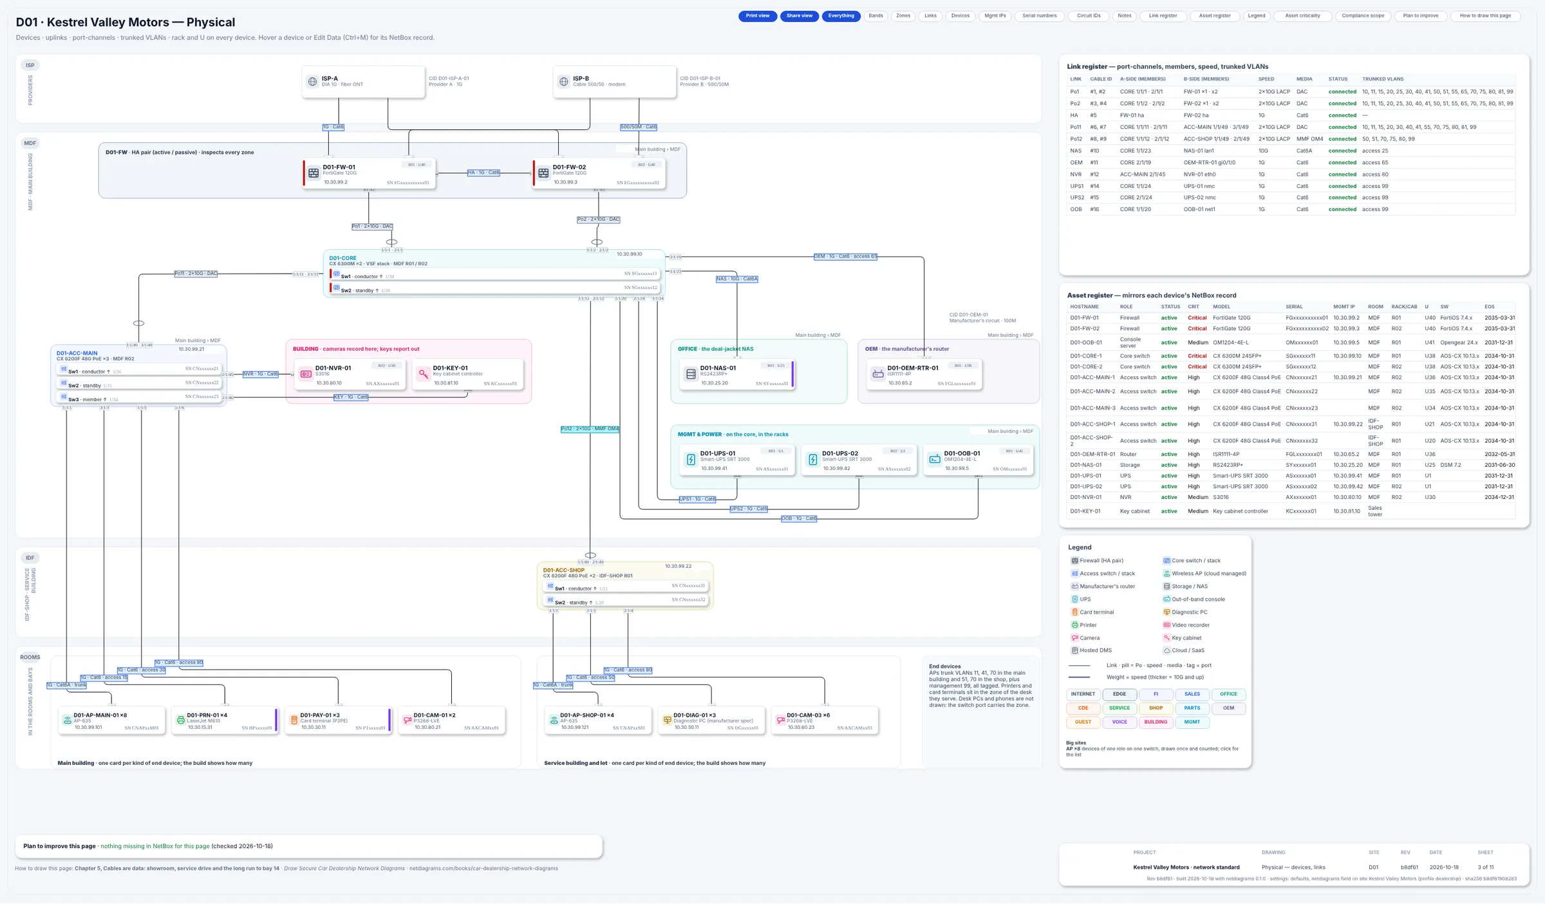Click the D01-NAS-01 hostname in the Asset register
The width and height of the screenshot is (1545, 904).
[1085, 465]
